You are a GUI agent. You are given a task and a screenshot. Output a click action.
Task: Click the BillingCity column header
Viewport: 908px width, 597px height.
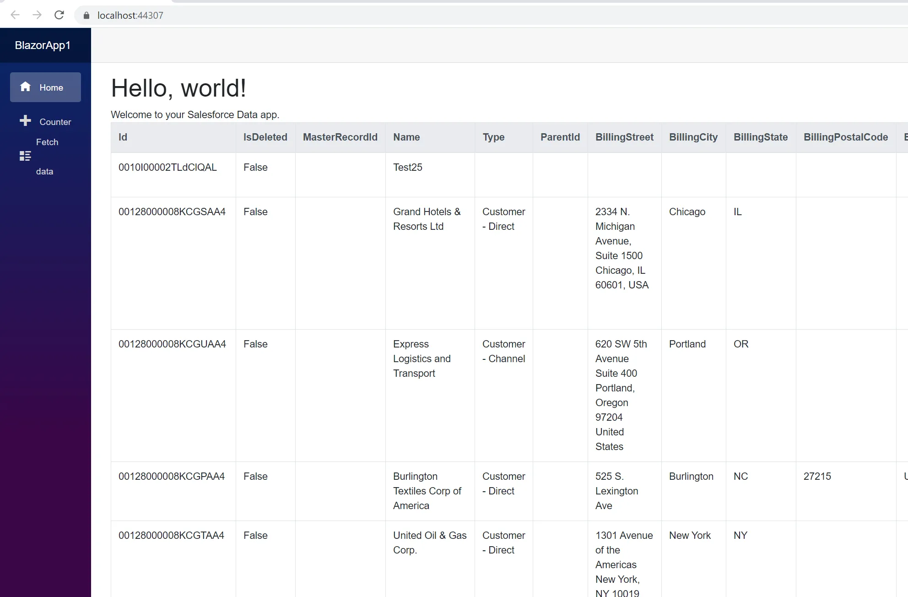click(693, 137)
